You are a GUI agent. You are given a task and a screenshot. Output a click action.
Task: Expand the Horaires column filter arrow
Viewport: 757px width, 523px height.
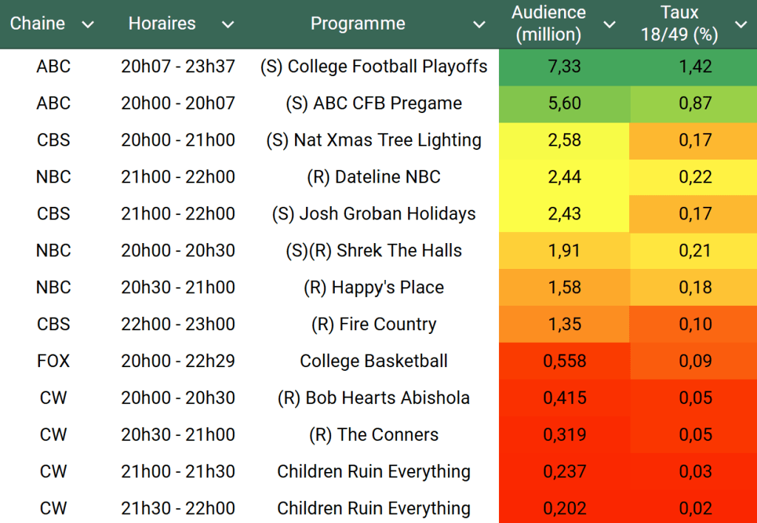pos(228,24)
